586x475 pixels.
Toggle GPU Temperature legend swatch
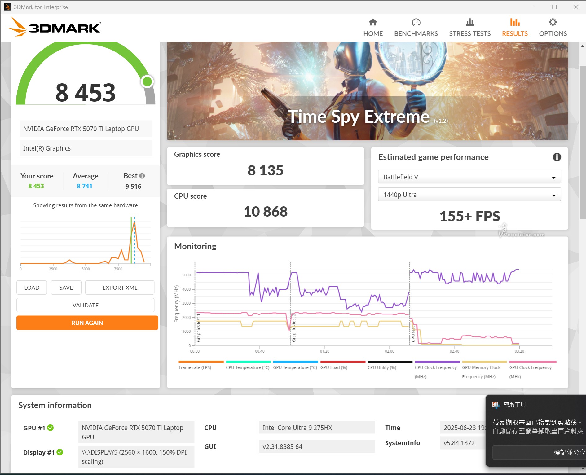pos(295,362)
